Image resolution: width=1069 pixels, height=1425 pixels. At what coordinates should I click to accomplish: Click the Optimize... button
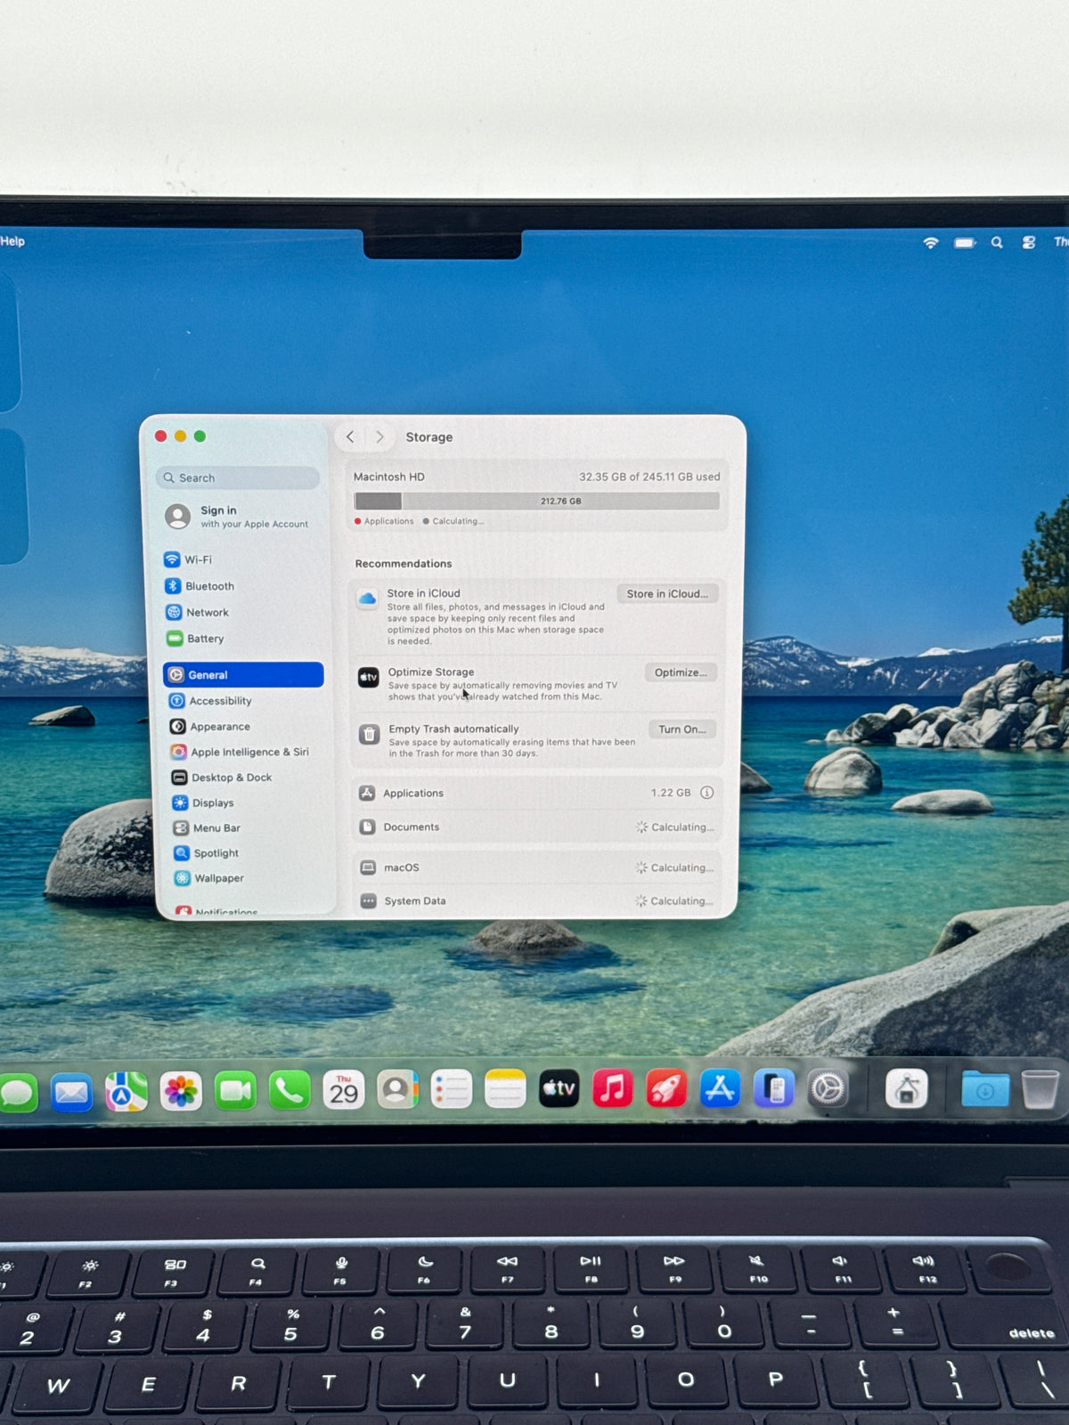pos(681,672)
